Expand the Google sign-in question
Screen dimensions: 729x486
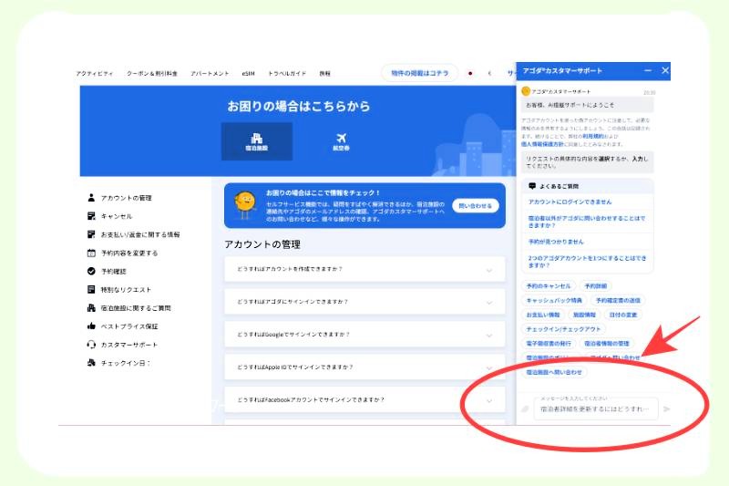(364, 335)
